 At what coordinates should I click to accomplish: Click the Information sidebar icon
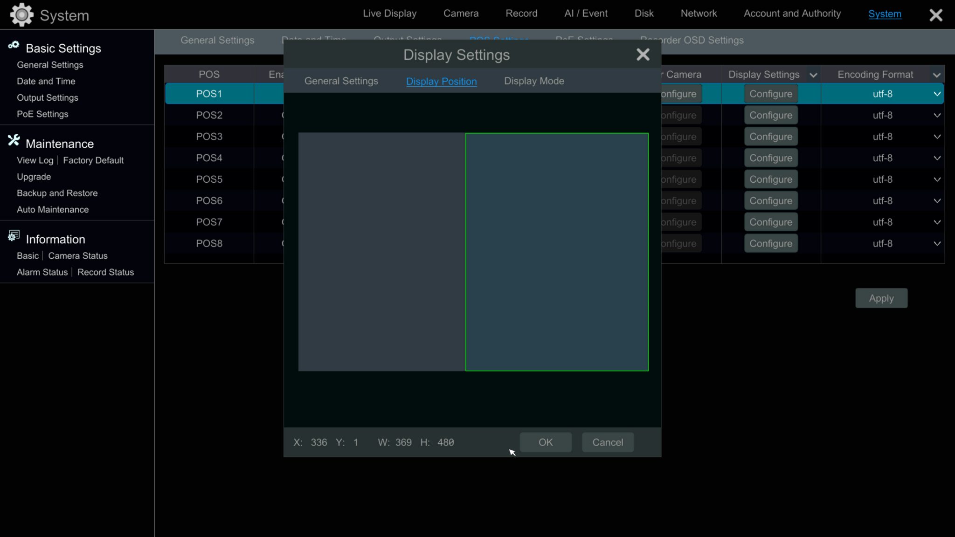[x=13, y=235]
